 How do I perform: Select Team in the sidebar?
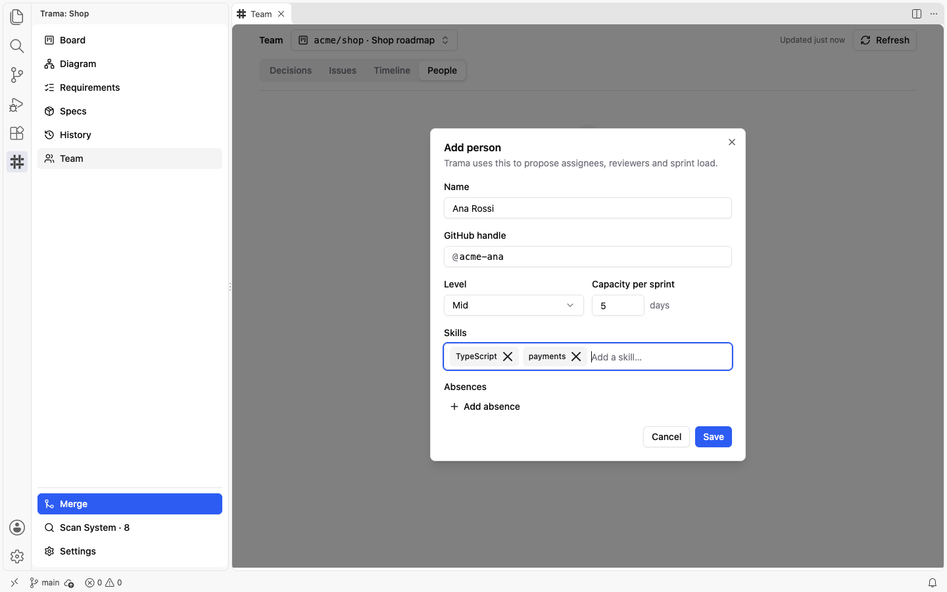130,159
